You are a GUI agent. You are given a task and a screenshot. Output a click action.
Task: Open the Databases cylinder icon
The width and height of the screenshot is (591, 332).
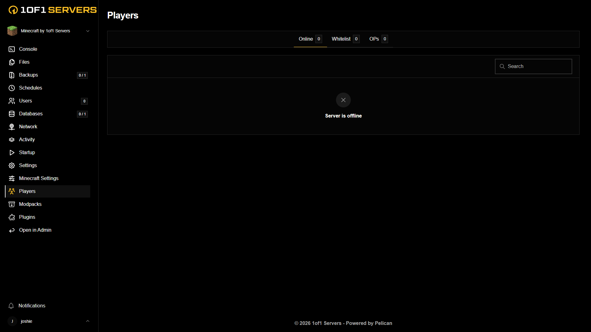pos(12,114)
